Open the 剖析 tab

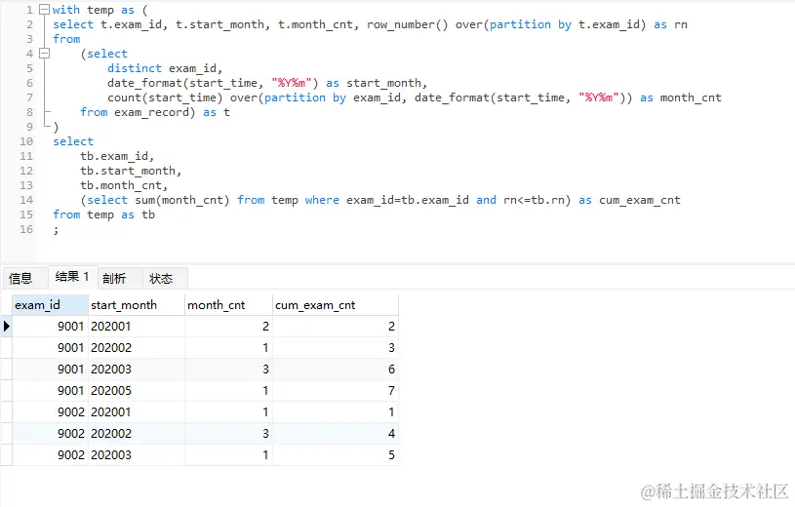[114, 278]
